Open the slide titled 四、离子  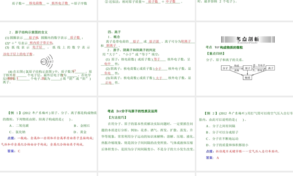(146, 59)
